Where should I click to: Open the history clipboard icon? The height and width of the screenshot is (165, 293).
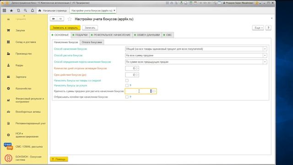(x=18, y=11)
